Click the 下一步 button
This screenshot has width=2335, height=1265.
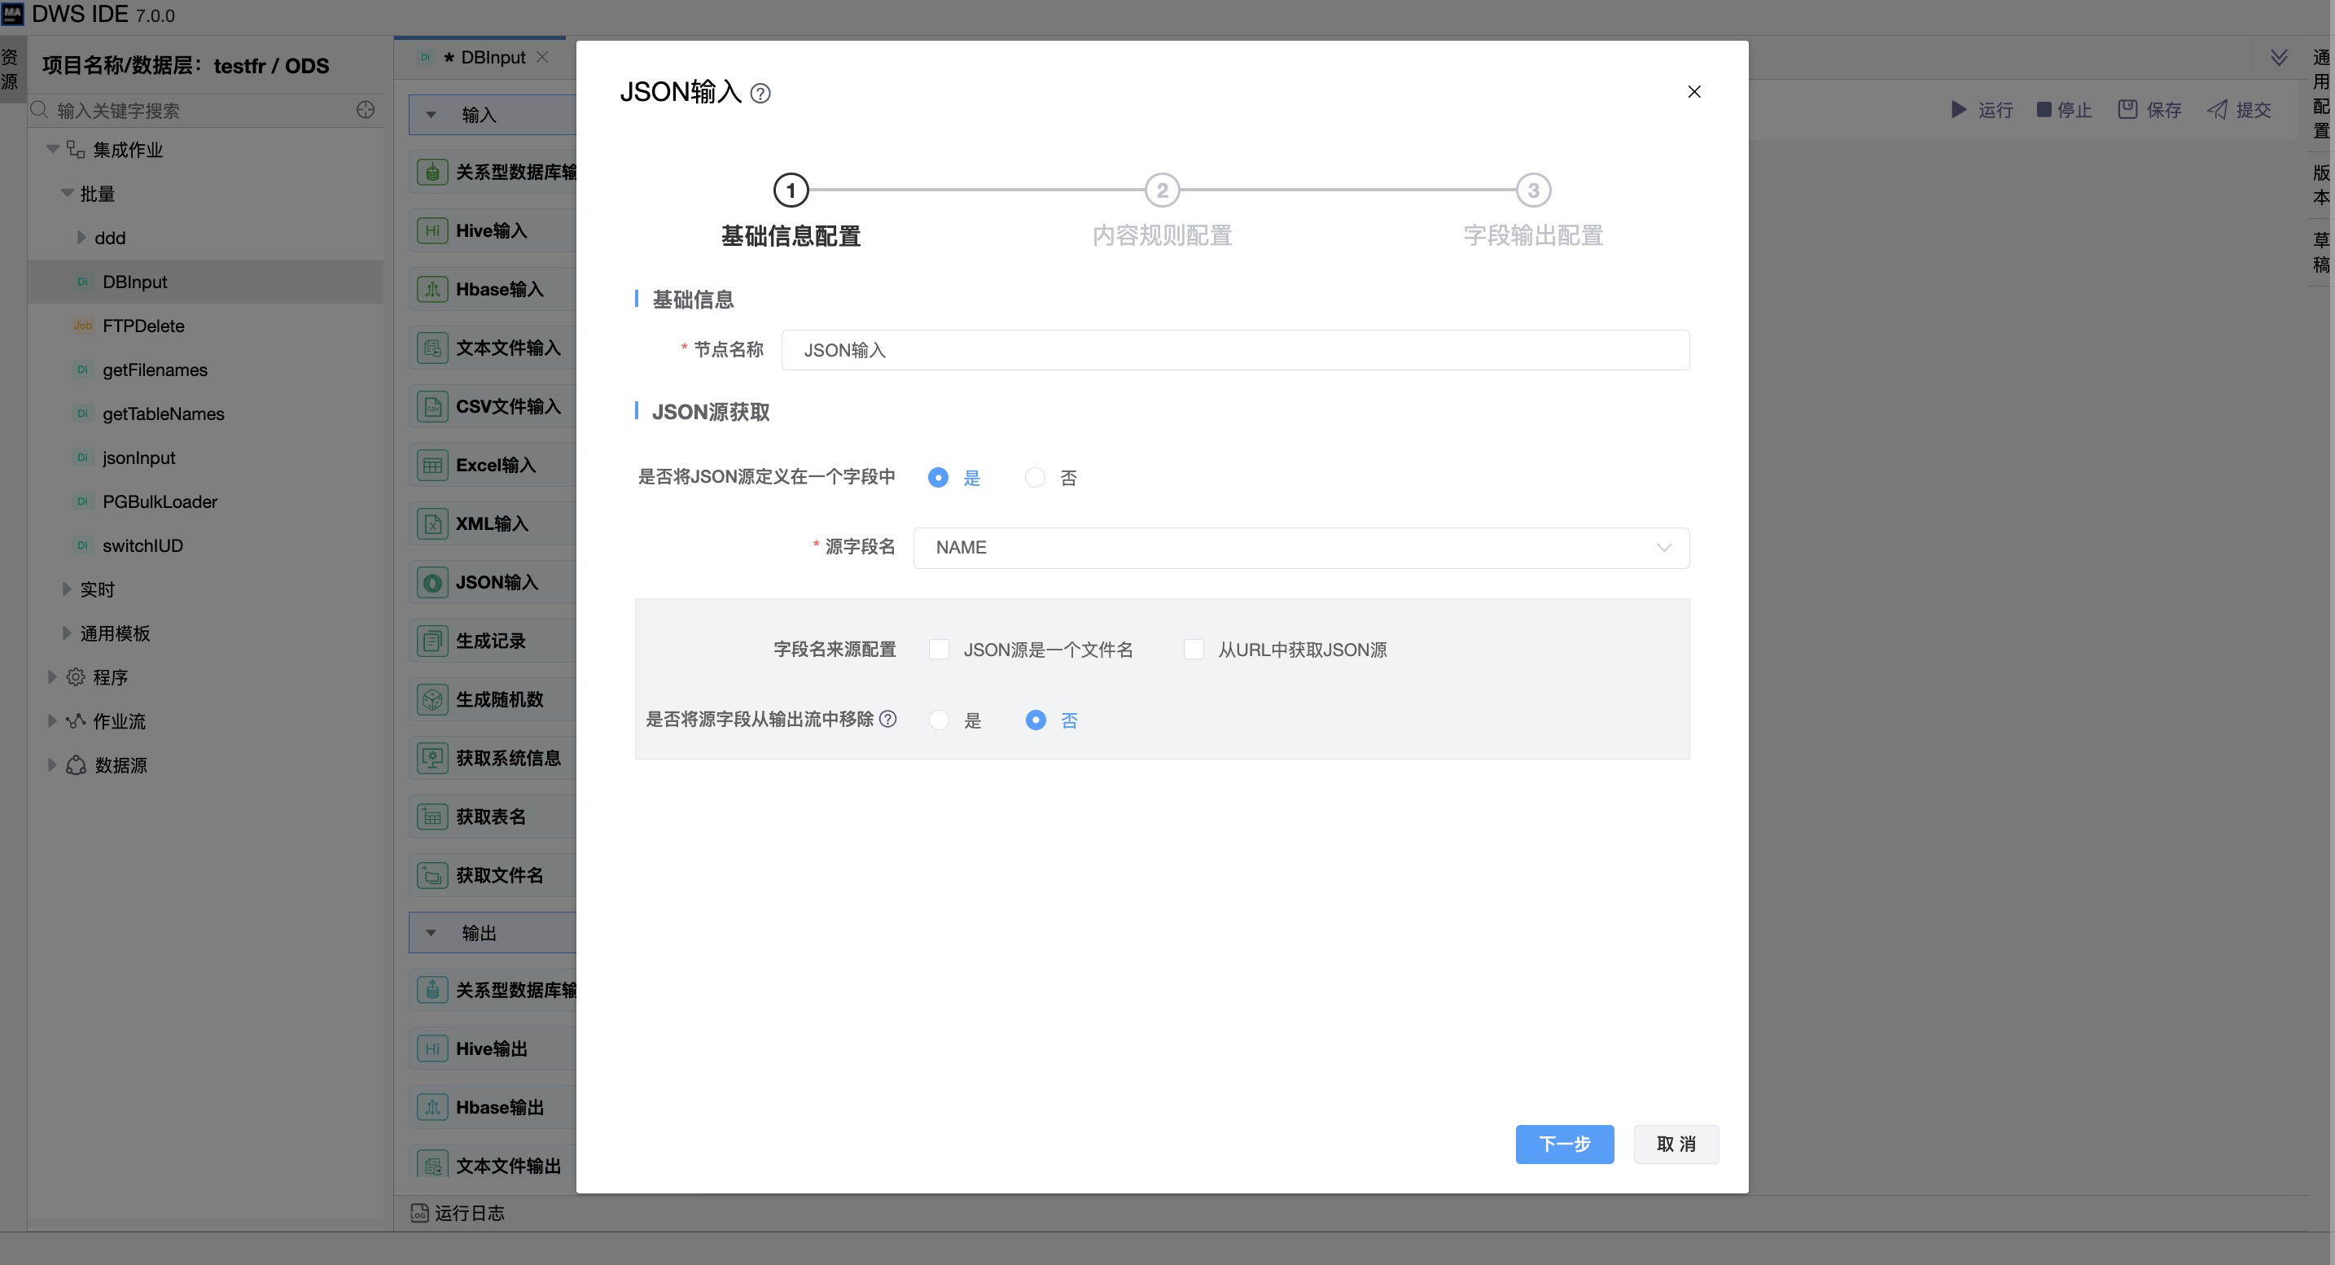point(1564,1144)
